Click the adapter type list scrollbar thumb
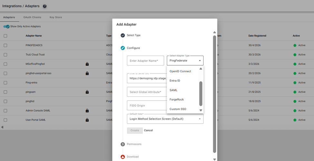This screenshot has width=314, height=161. pyautogui.click(x=201, y=94)
